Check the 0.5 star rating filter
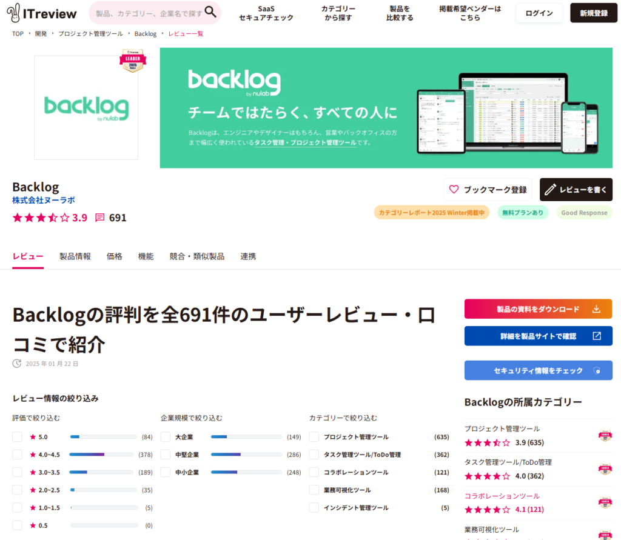The image size is (621, 540). tap(18, 525)
